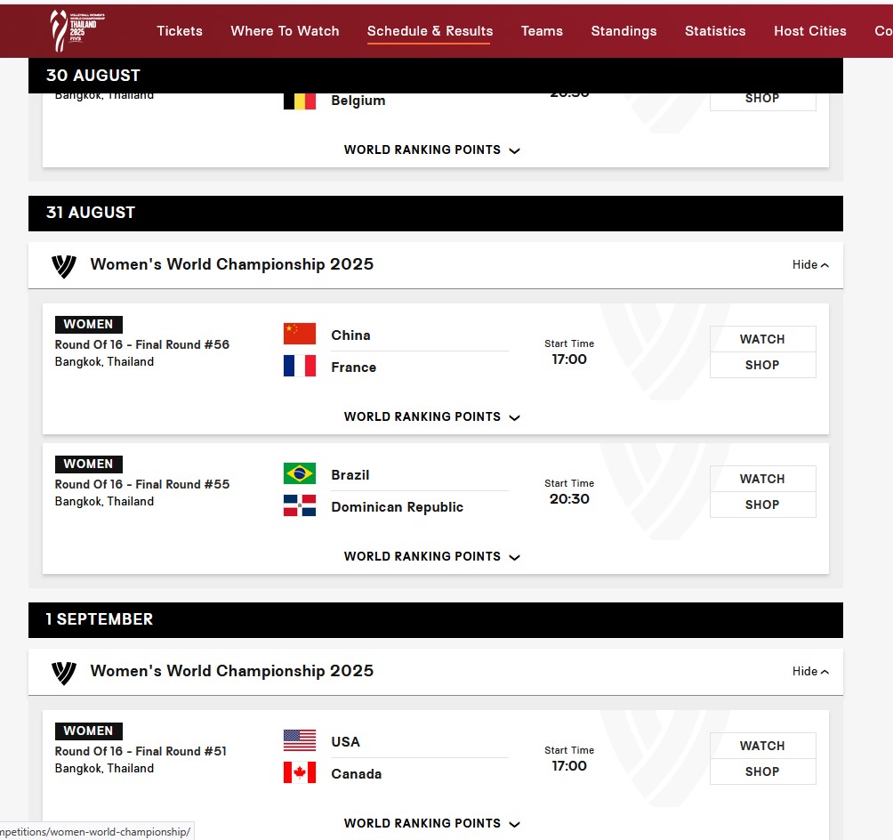Click the Belgium flag icon

pyautogui.click(x=300, y=101)
